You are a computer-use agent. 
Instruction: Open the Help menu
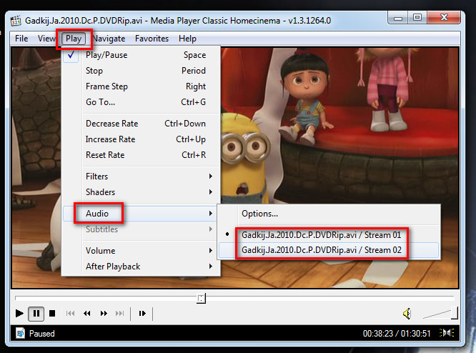187,39
